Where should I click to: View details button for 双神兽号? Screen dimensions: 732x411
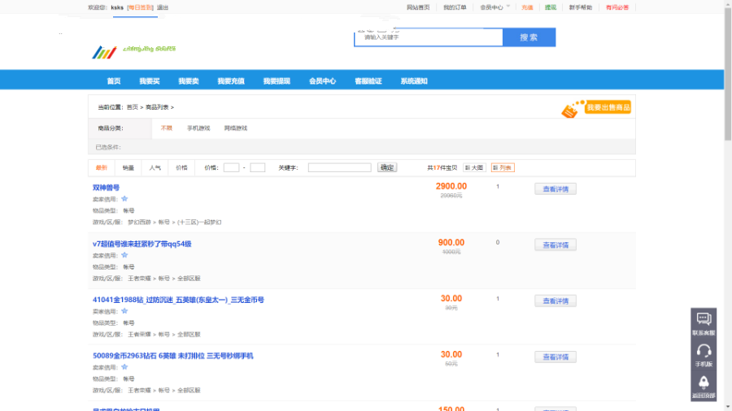tap(555, 188)
